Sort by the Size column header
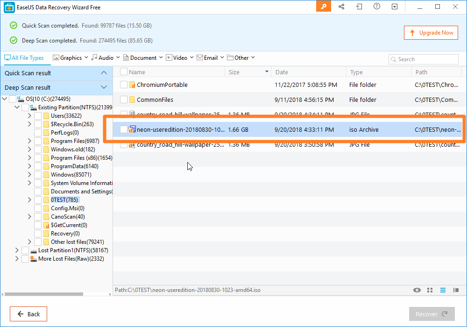Screen dimensions: 467x327 248,72
